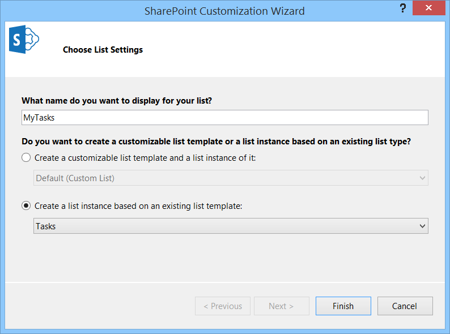Click the SharePoint logo icon

point(24,39)
